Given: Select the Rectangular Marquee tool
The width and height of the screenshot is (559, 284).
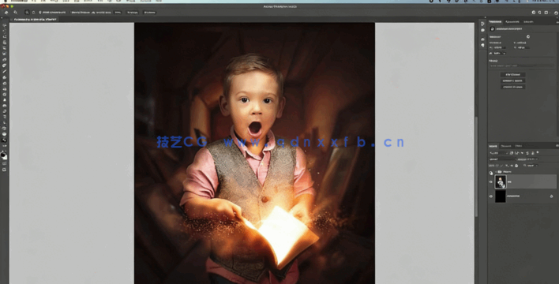Looking at the screenshot, I should point(4,31).
